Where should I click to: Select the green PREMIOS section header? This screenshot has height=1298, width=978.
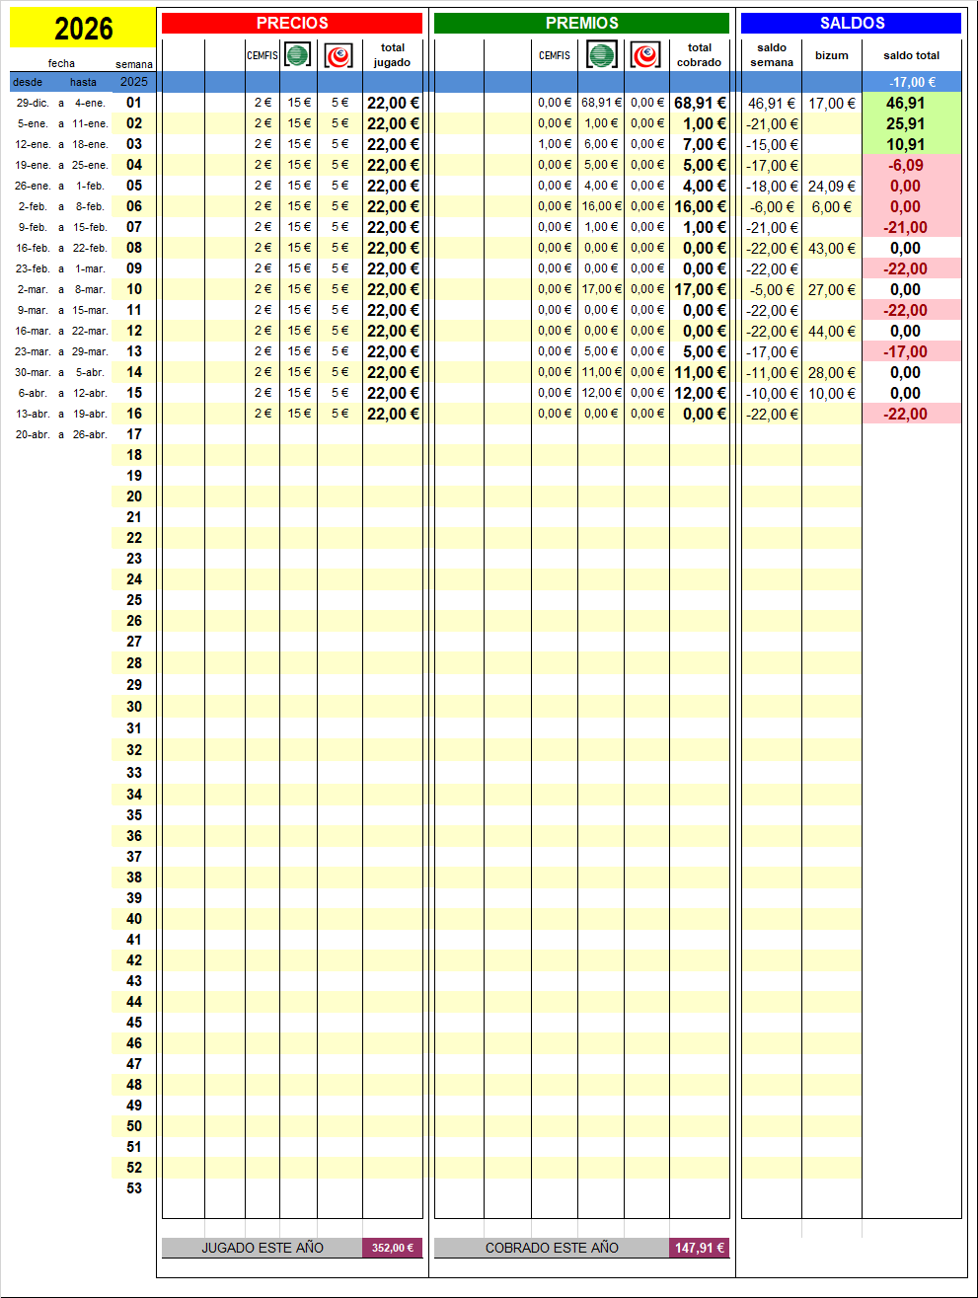tap(581, 23)
